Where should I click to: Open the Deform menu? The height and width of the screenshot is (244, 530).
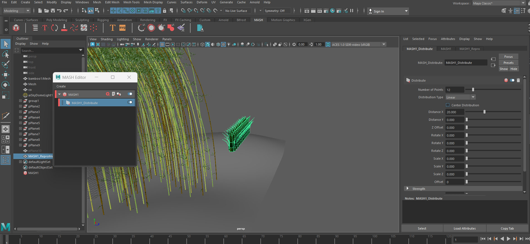(x=202, y=2)
